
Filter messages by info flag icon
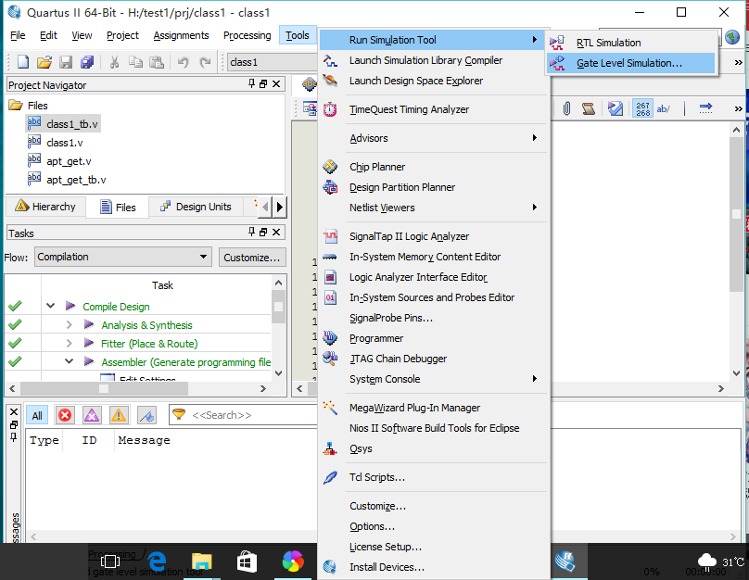tap(146, 415)
